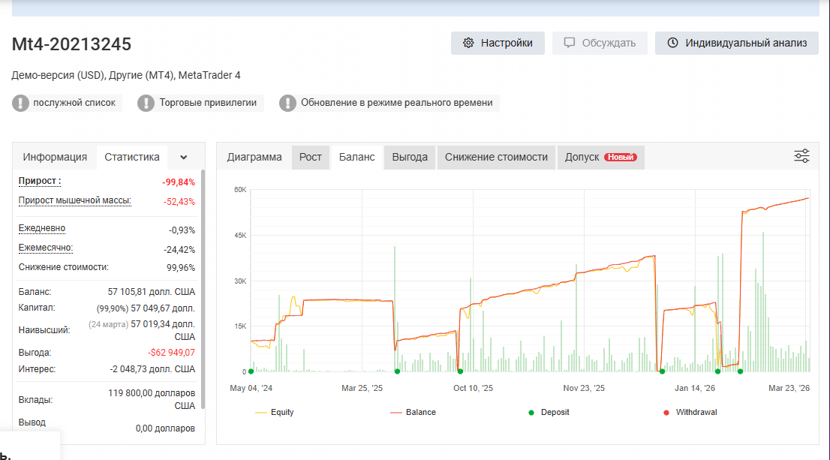Click deposits value 119 800,00 долларов США

[152, 400]
